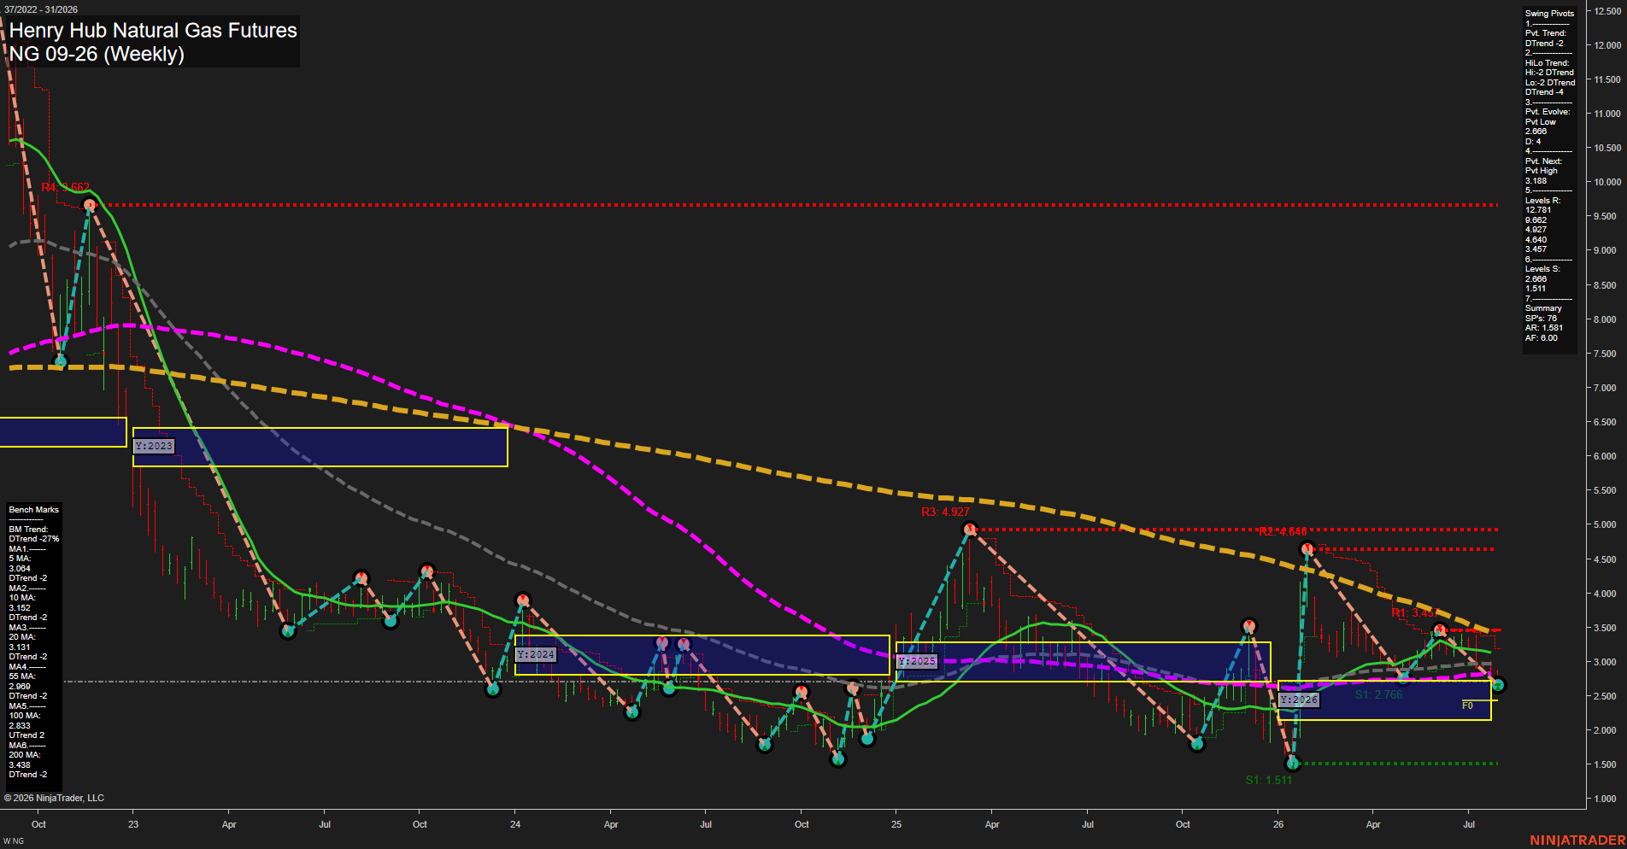Click the Levels S: heading

click(1542, 269)
